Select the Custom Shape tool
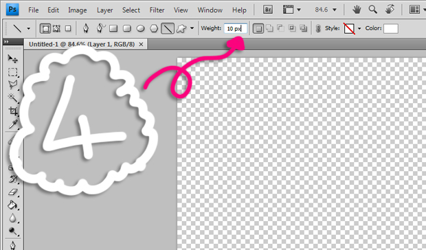 click(x=181, y=28)
